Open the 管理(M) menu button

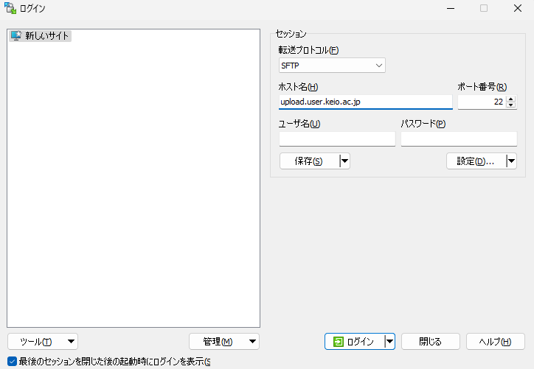pyautogui.click(x=223, y=342)
